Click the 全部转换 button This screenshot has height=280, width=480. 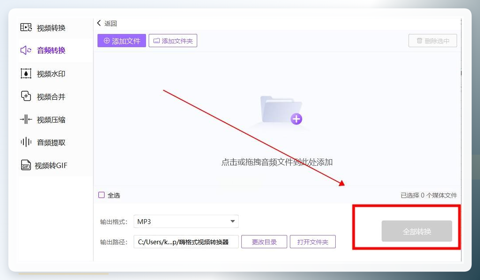pyautogui.click(x=416, y=231)
